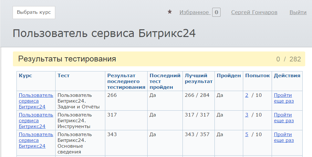Viewport: 312px width, 157px height.
Task: Click last result value 266
Action: click(112, 95)
